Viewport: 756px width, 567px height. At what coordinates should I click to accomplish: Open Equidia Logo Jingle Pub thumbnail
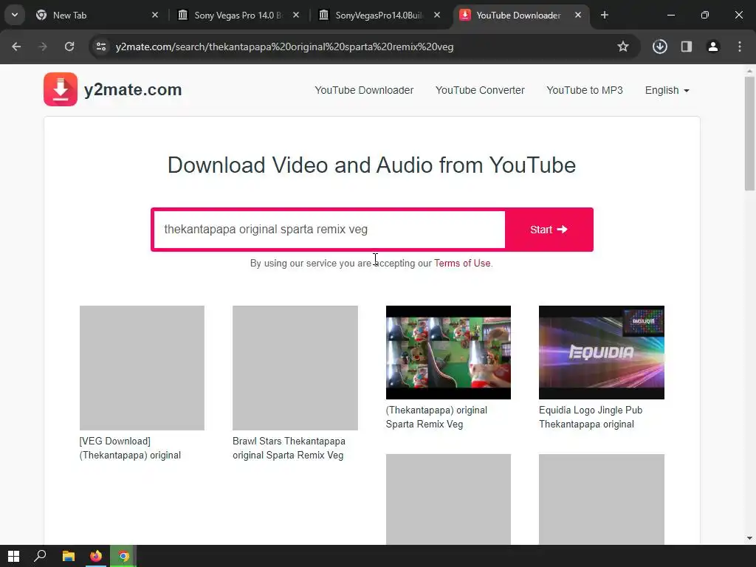point(601,352)
